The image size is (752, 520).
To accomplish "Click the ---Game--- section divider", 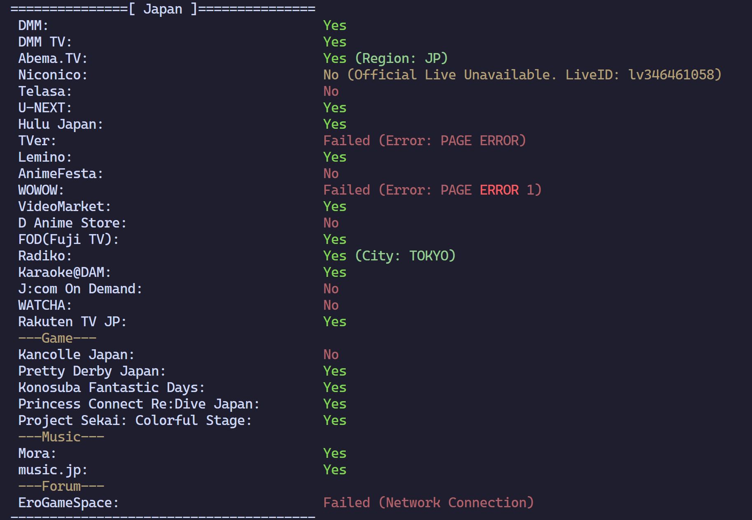I will pyautogui.click(x=57, y=338).
